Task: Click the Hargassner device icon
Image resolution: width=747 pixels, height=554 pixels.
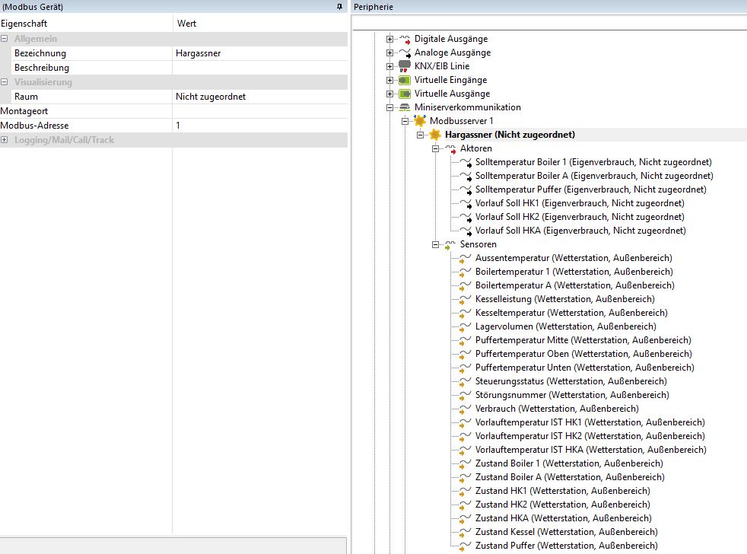Action: (x=435, y=135)
